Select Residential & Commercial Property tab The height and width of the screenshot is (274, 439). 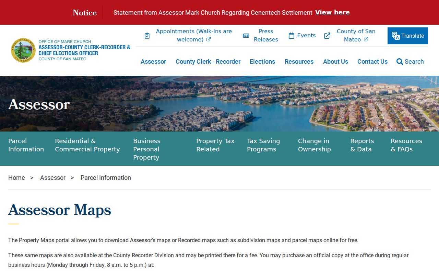87,145
